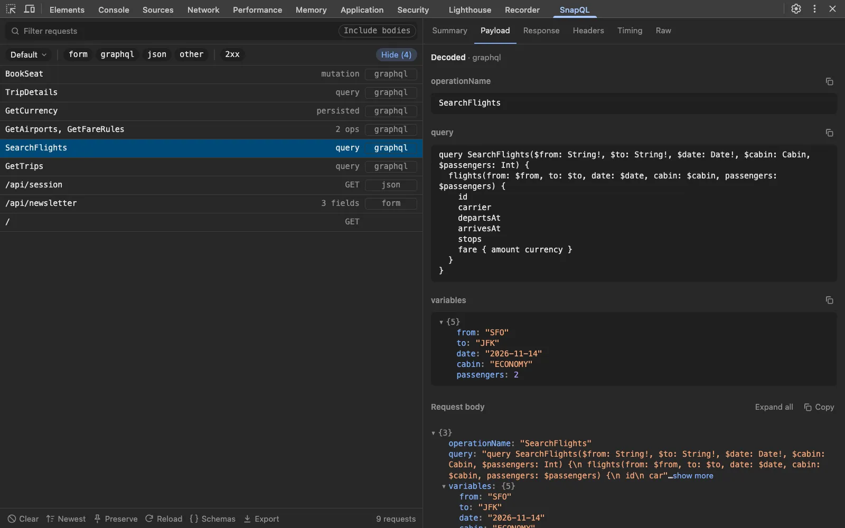
Task: Clear the request list
Action: pos(23,519)
